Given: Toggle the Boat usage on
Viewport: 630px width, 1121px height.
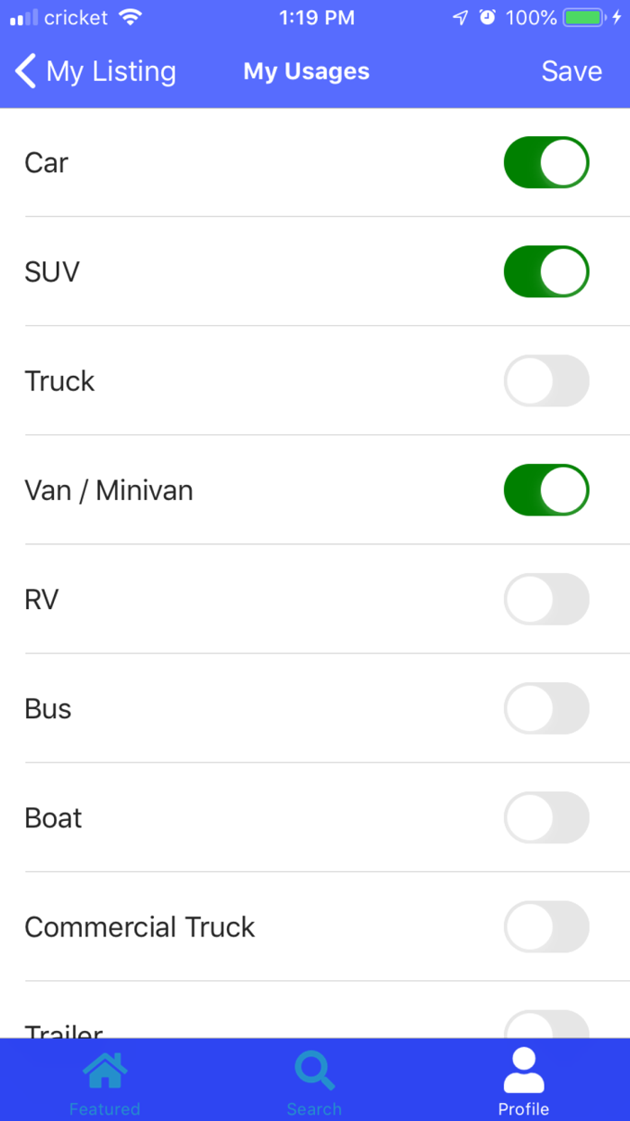Looking at the screenshot, I should 546,817.
